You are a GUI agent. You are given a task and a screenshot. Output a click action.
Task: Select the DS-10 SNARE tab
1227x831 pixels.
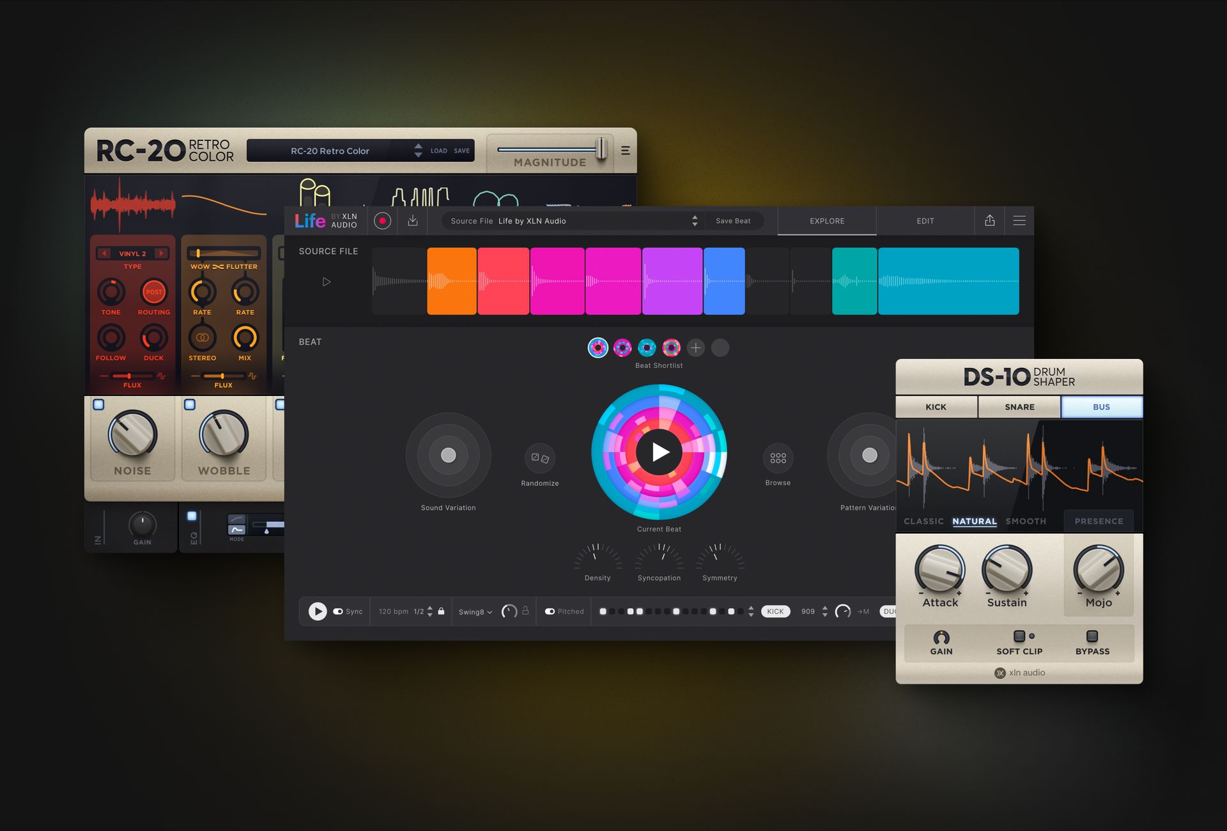(1019, 407)
